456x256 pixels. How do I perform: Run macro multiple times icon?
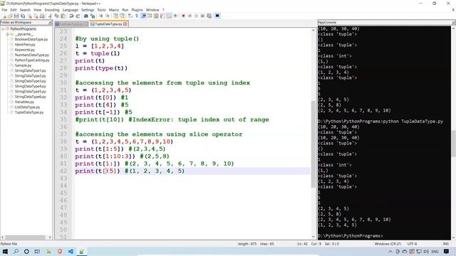[202, 16]
